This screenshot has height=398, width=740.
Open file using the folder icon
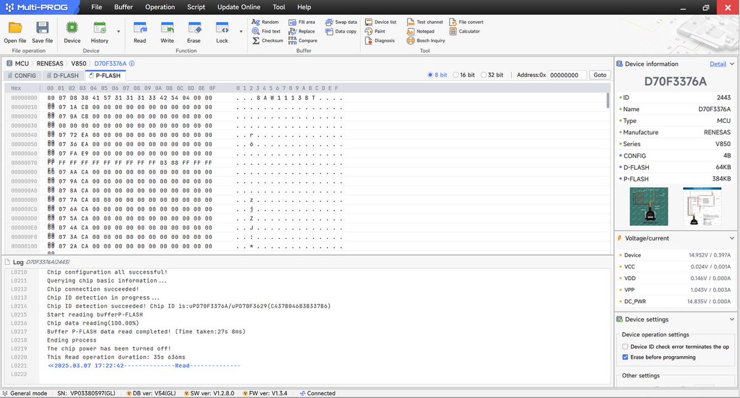click(x=15, y=28)
